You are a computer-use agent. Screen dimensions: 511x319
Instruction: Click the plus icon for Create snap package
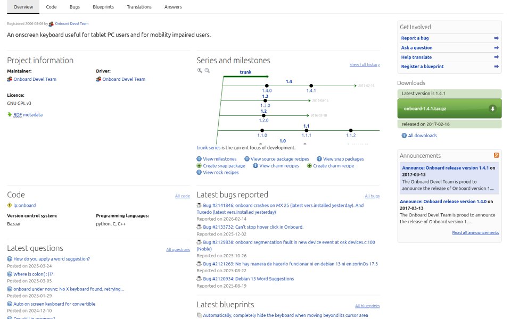[x=199, y=166]
